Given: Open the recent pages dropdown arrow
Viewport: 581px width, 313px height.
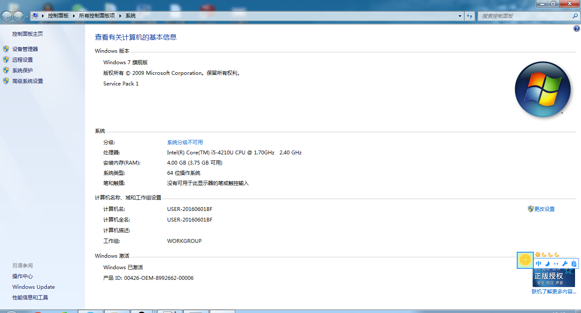Looking at the screenshot, I should pos(27,16).
